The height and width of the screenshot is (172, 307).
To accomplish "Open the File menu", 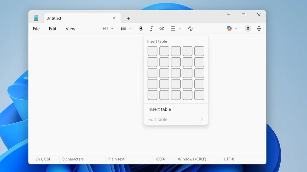I will point(36,28).
